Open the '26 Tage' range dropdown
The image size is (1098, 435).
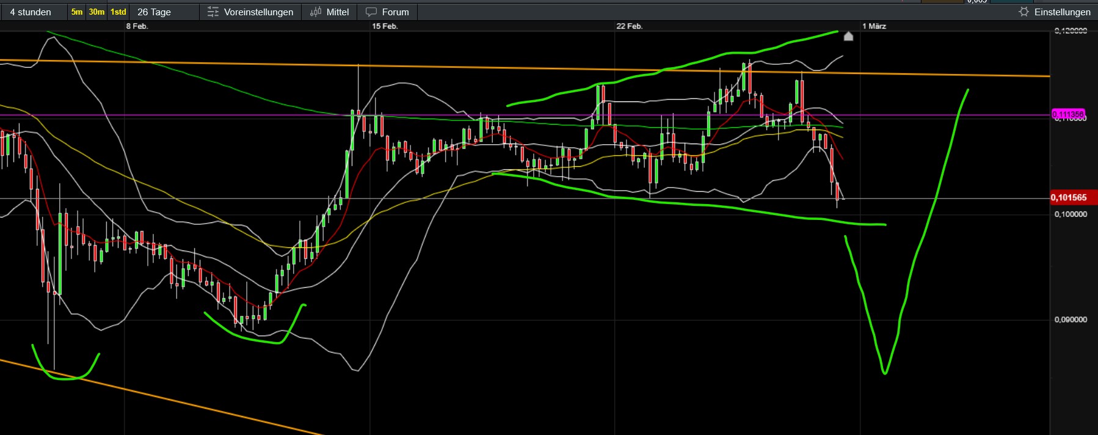[154, 12]
